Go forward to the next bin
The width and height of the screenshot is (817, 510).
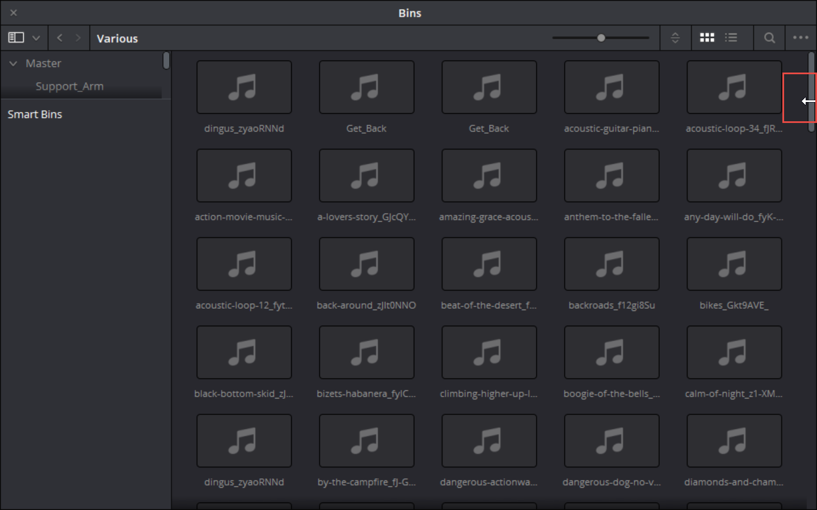(x=78, y=38)
